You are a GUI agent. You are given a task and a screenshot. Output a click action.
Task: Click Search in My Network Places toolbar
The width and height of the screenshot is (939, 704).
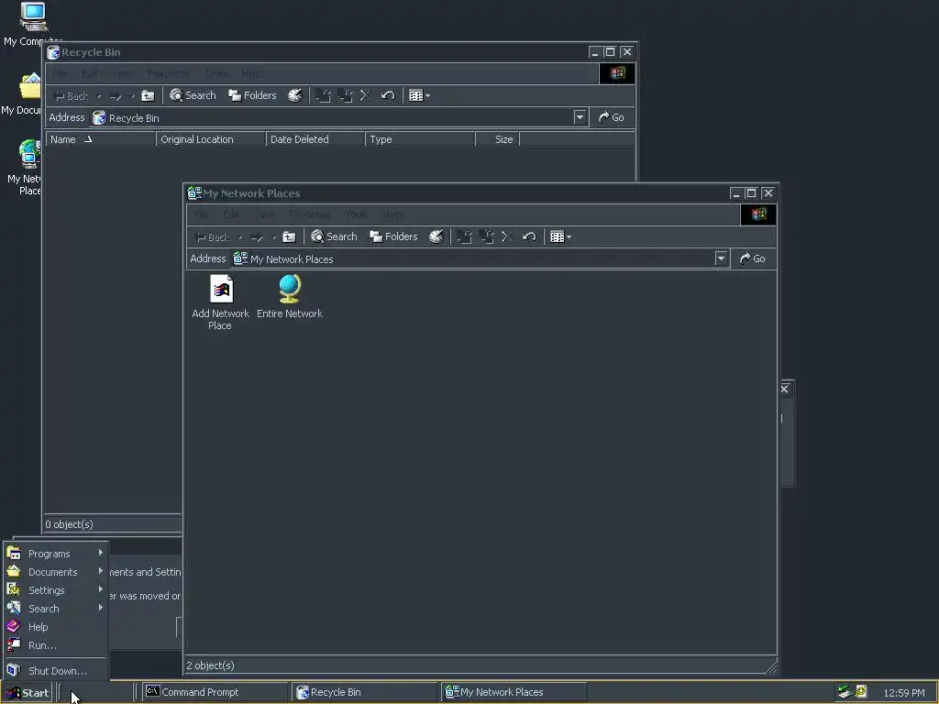tap(334, 237)
